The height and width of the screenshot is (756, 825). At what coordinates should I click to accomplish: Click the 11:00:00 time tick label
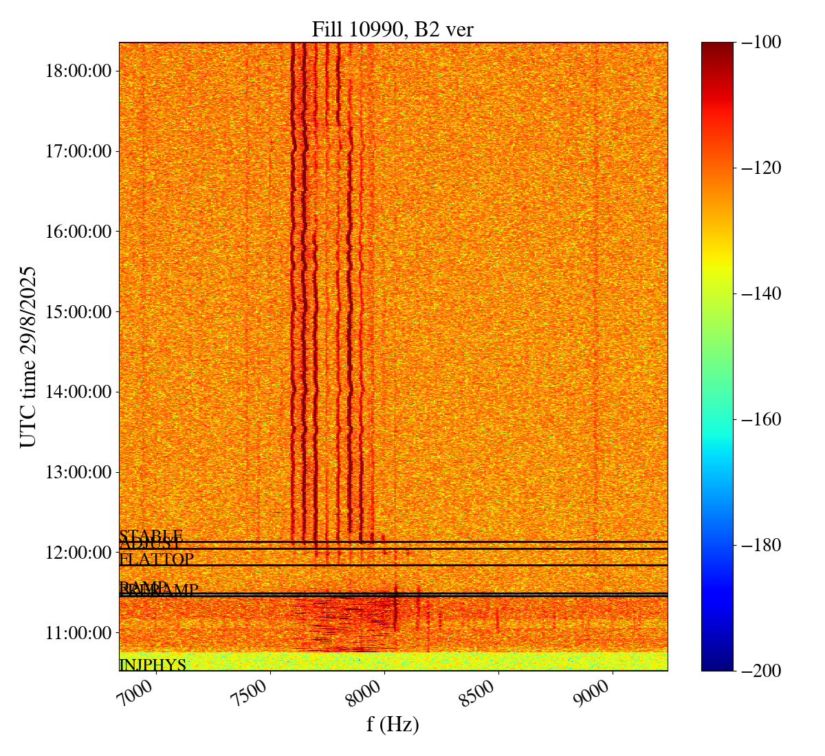(x=78, y=632)
